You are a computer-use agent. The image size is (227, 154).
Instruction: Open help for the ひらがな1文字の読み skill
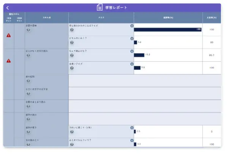pos(28,55)
